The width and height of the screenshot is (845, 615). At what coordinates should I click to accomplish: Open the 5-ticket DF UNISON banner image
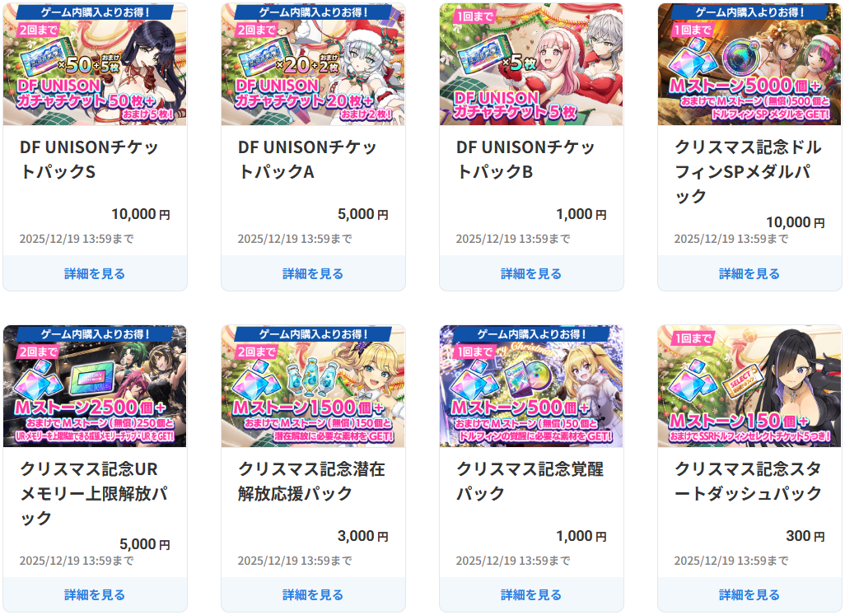coord(531,64)
